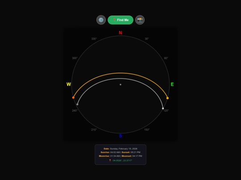Click the green Find Me button
Image resolution: width=241 pixels, height=180 pixels.
(120, 20)
